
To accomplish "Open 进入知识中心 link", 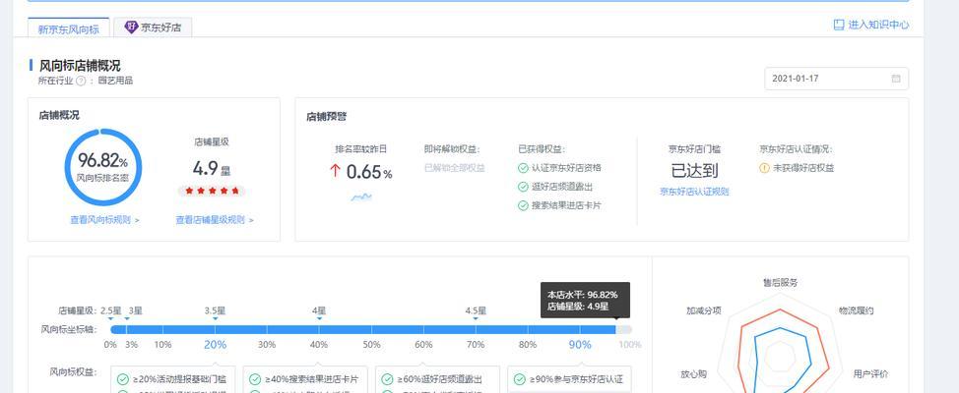I will (x=878, y=25).
